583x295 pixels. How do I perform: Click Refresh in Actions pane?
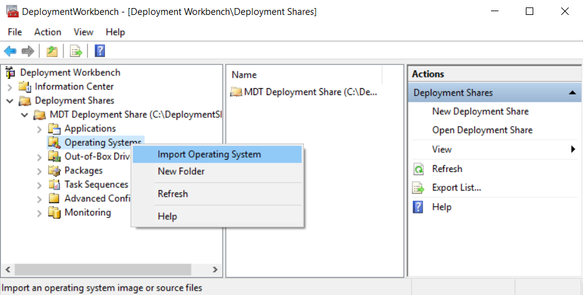[447, 169]
